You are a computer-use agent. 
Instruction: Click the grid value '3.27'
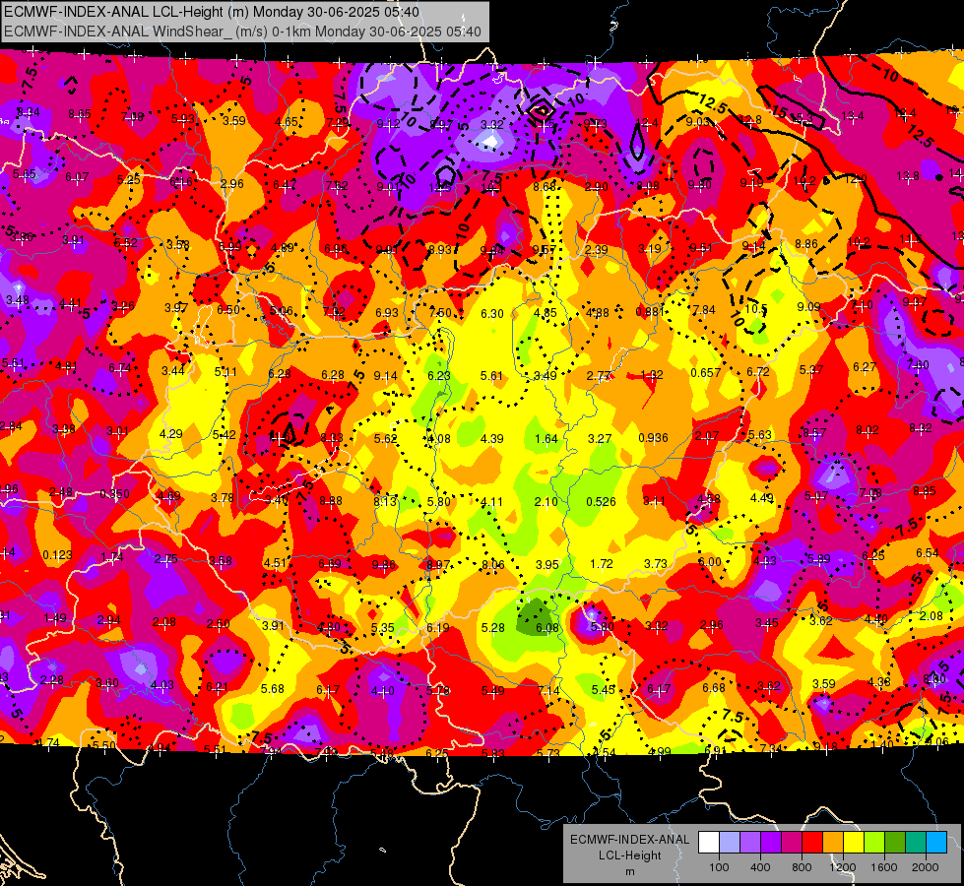(600, 439)
